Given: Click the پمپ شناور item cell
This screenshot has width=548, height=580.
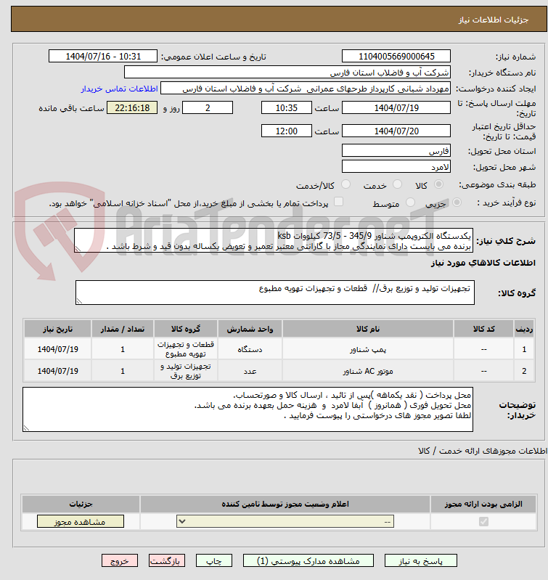Looking at the screenshot, I should 368,349.
